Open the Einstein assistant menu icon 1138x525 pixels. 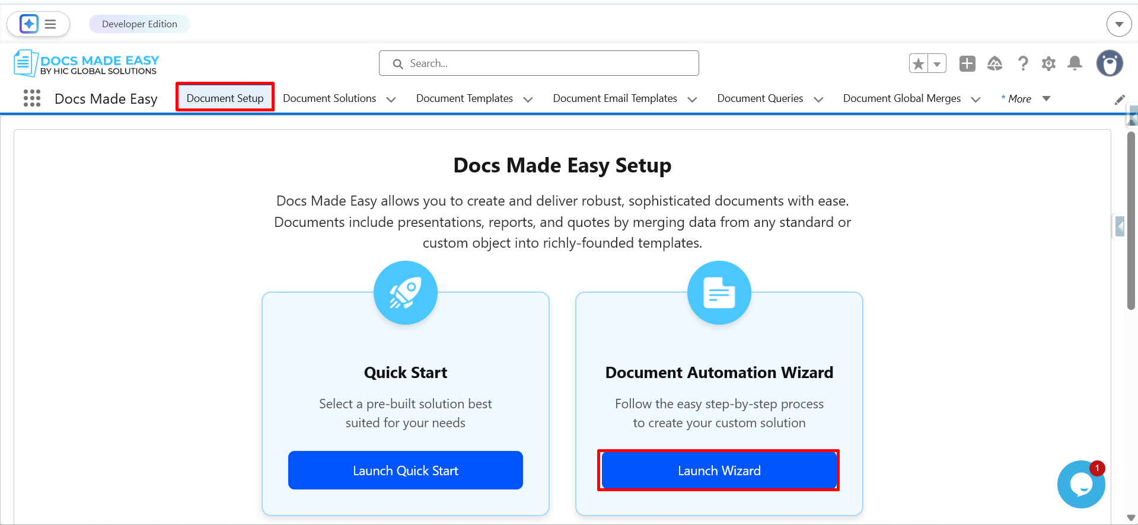pyautogui.click(x=39, y=24)
